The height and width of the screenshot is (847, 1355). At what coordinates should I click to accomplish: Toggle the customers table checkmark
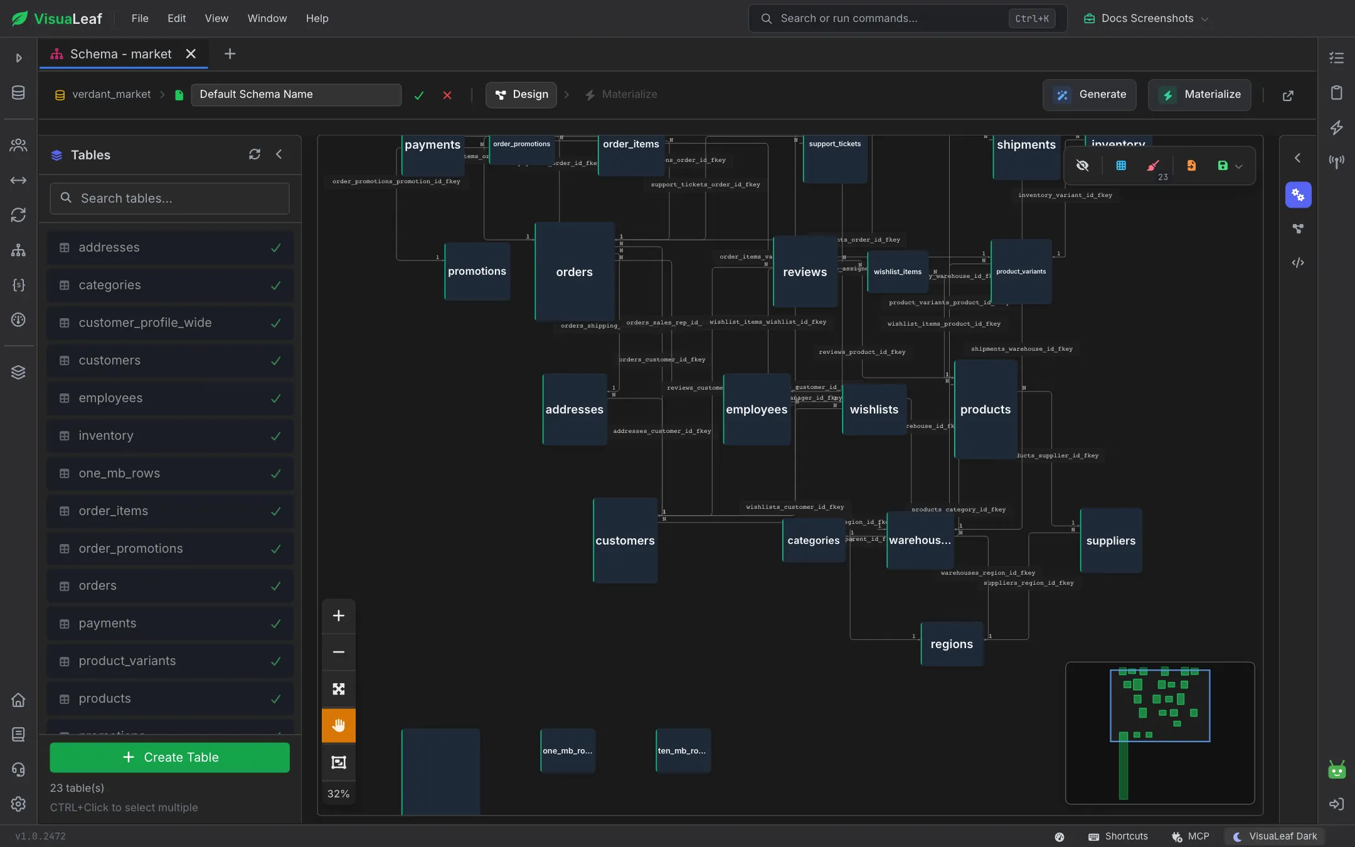coord(275,361)
